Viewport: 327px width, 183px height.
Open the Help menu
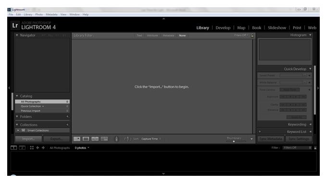point(86,14)
